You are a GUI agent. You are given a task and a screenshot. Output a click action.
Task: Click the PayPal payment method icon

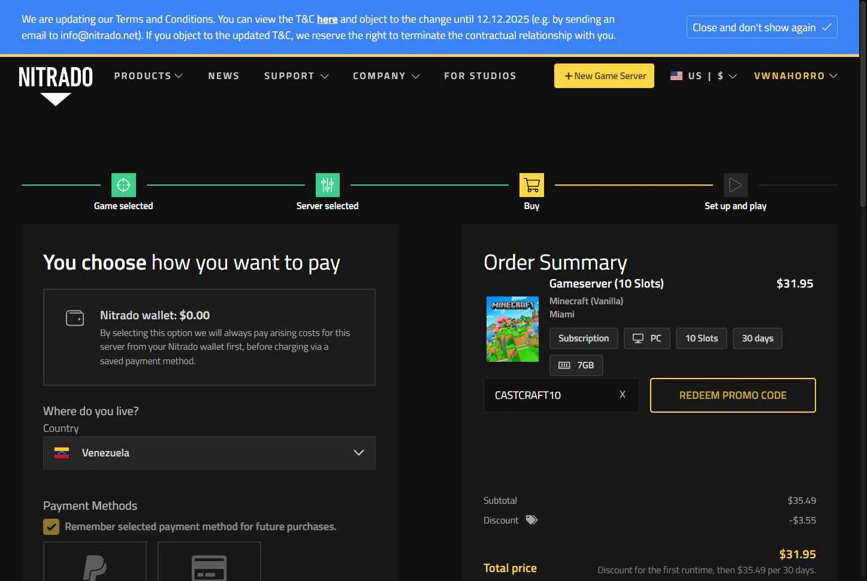95,567
